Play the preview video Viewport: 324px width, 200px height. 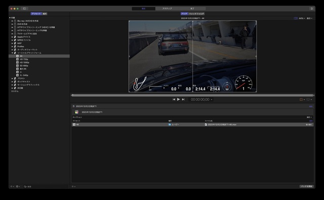(x=178, y=99)
